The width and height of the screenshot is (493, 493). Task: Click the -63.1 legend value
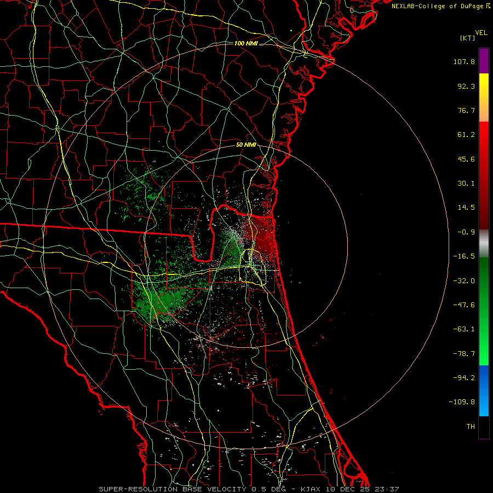coord(464,329)
